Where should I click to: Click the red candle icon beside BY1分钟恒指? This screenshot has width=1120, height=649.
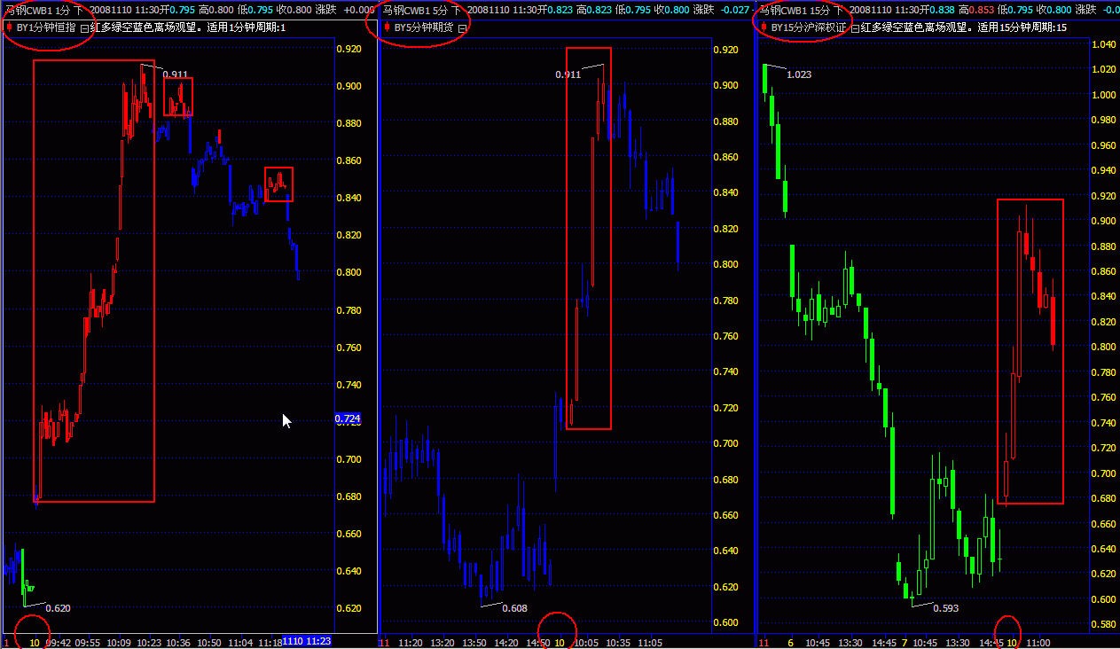(10, 27)
